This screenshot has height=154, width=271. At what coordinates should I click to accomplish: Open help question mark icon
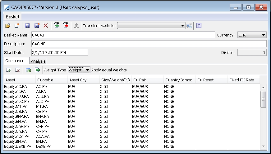[x=199, y=26]
